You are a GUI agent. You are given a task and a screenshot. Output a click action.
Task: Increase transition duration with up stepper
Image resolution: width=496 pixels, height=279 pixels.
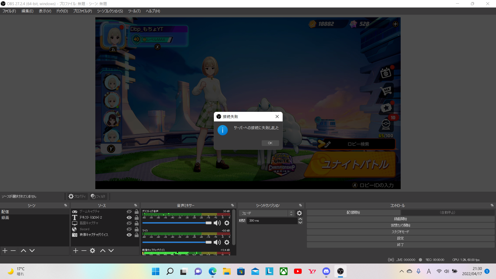pos(300,219)
